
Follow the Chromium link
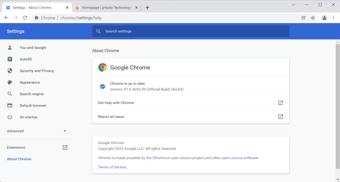(x=161, y=158)
